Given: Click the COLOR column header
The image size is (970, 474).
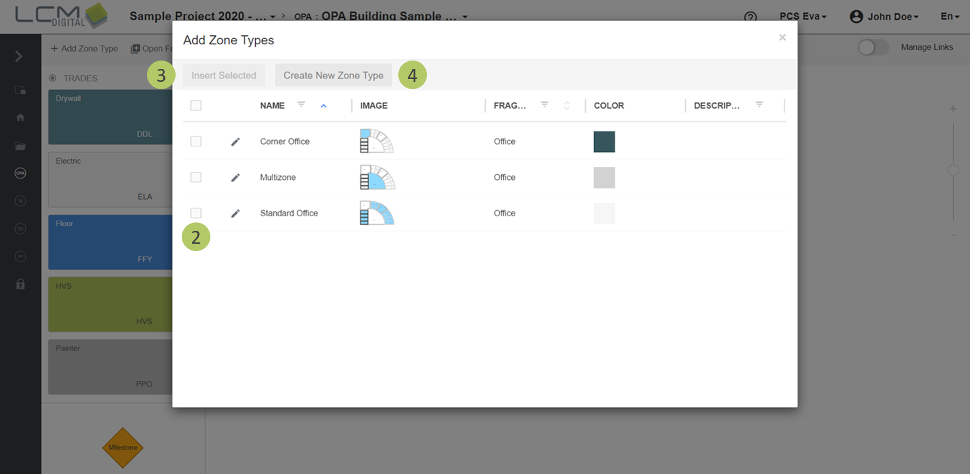Looking at the screenshot, I should pos(609,105).
